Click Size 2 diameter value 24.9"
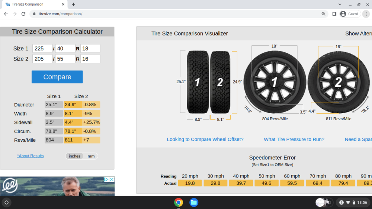 tap(73, 105)
